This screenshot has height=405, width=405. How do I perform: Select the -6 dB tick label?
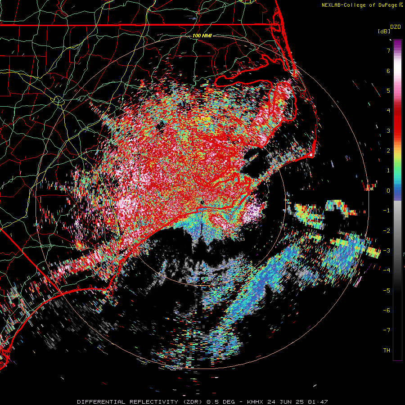click(x=387, y=310)
